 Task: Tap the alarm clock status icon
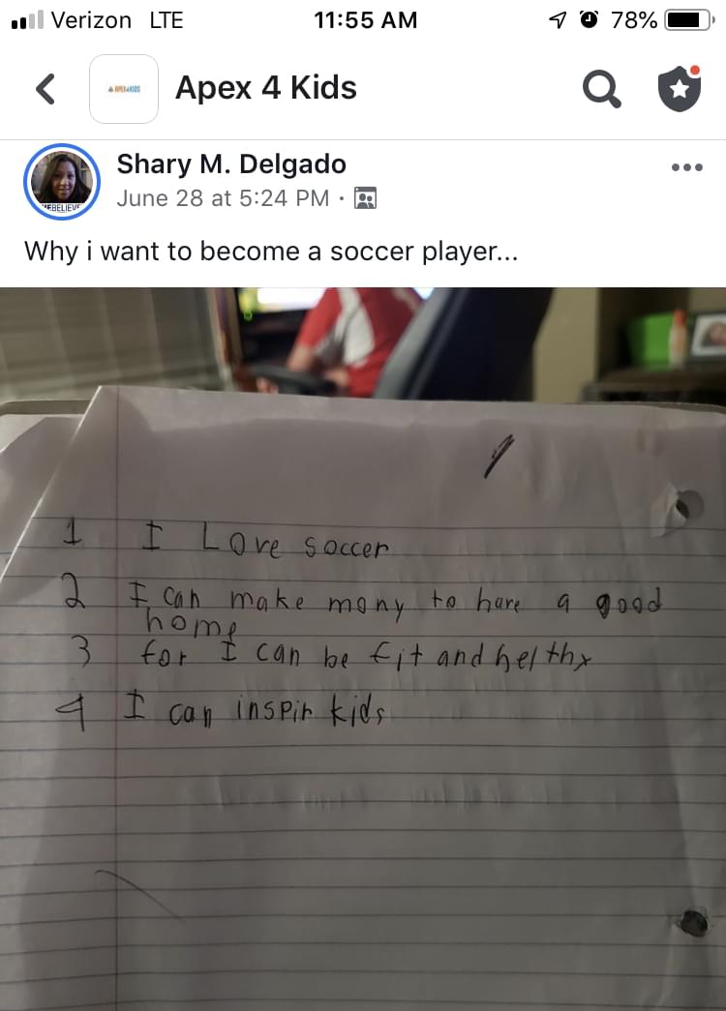point(589,20)
